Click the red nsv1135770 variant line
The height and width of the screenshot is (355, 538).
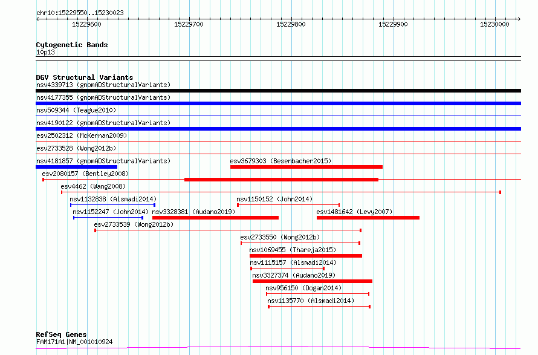pos(319,307)
